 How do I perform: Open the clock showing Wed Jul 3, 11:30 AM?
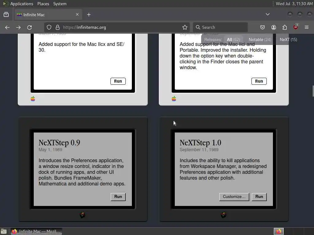pyautogui.click(x=294, y=4)
